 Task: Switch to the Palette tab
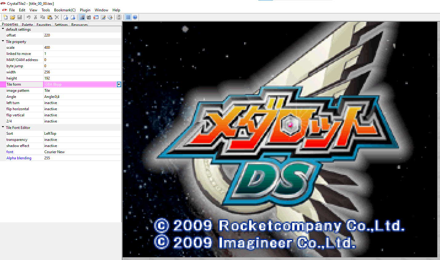coord(27,25)
